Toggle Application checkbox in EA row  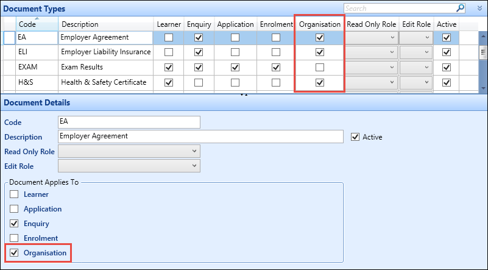coord(235,38)
